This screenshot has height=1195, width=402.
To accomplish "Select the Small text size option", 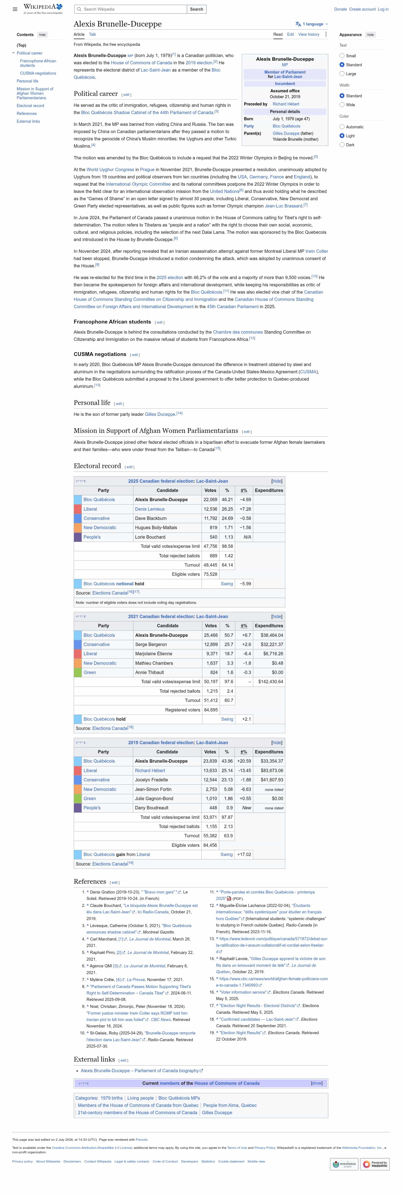I will [342, 56].
